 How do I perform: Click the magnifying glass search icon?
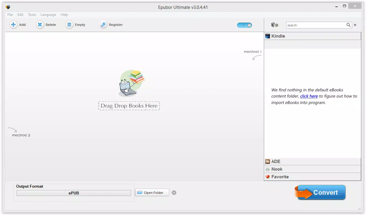(348, 25)
